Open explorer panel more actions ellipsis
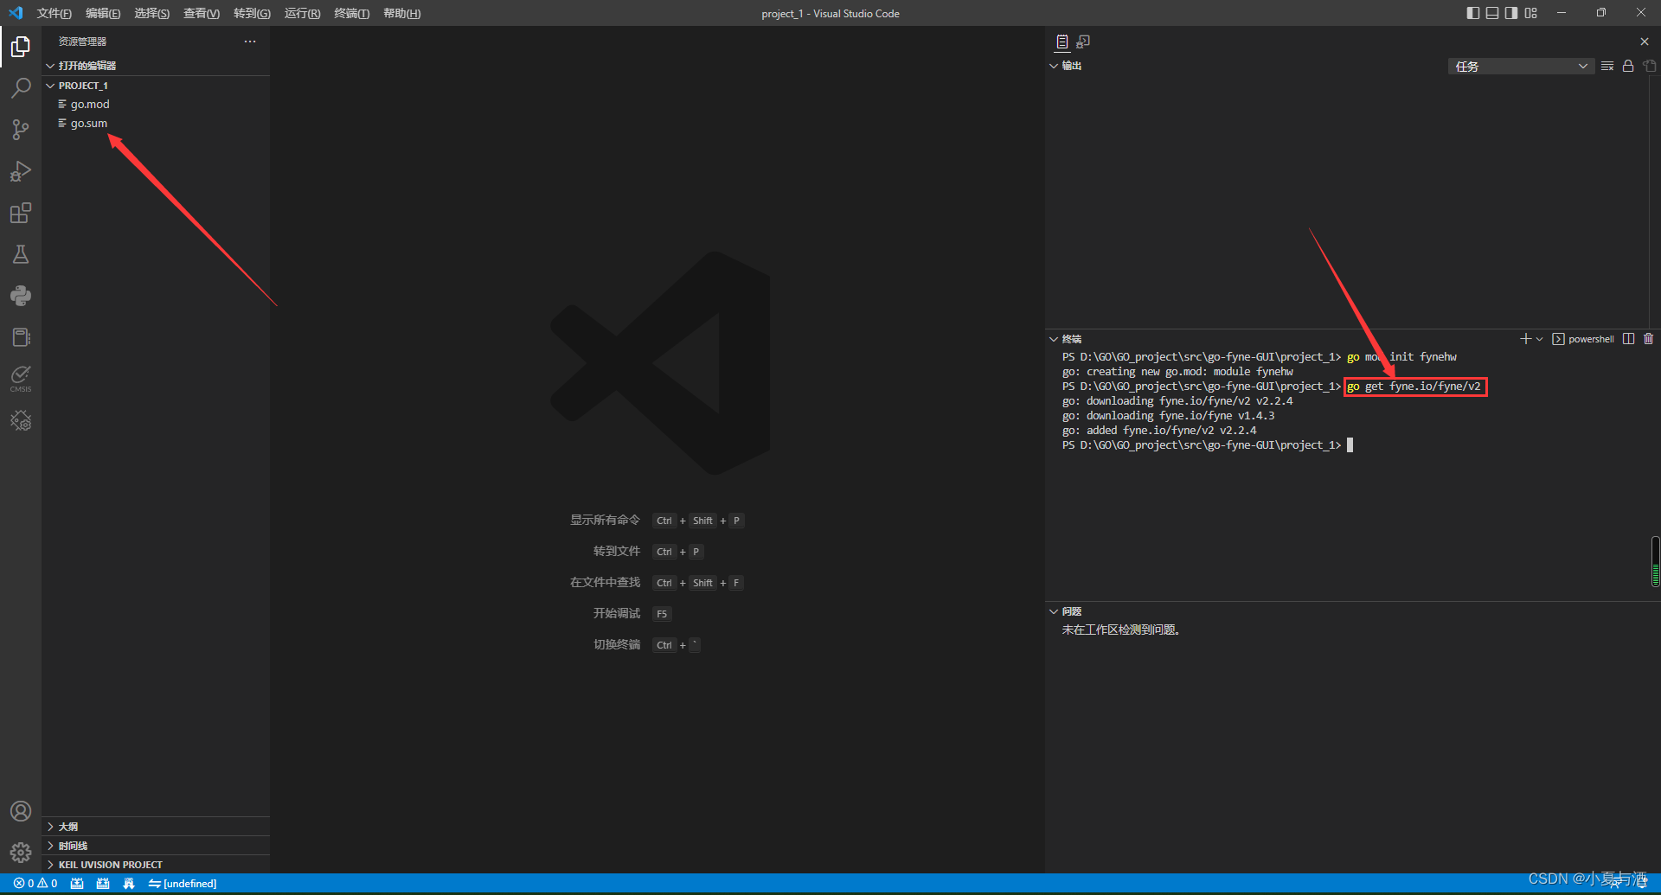1661x895 pixels. click(250, 42)
